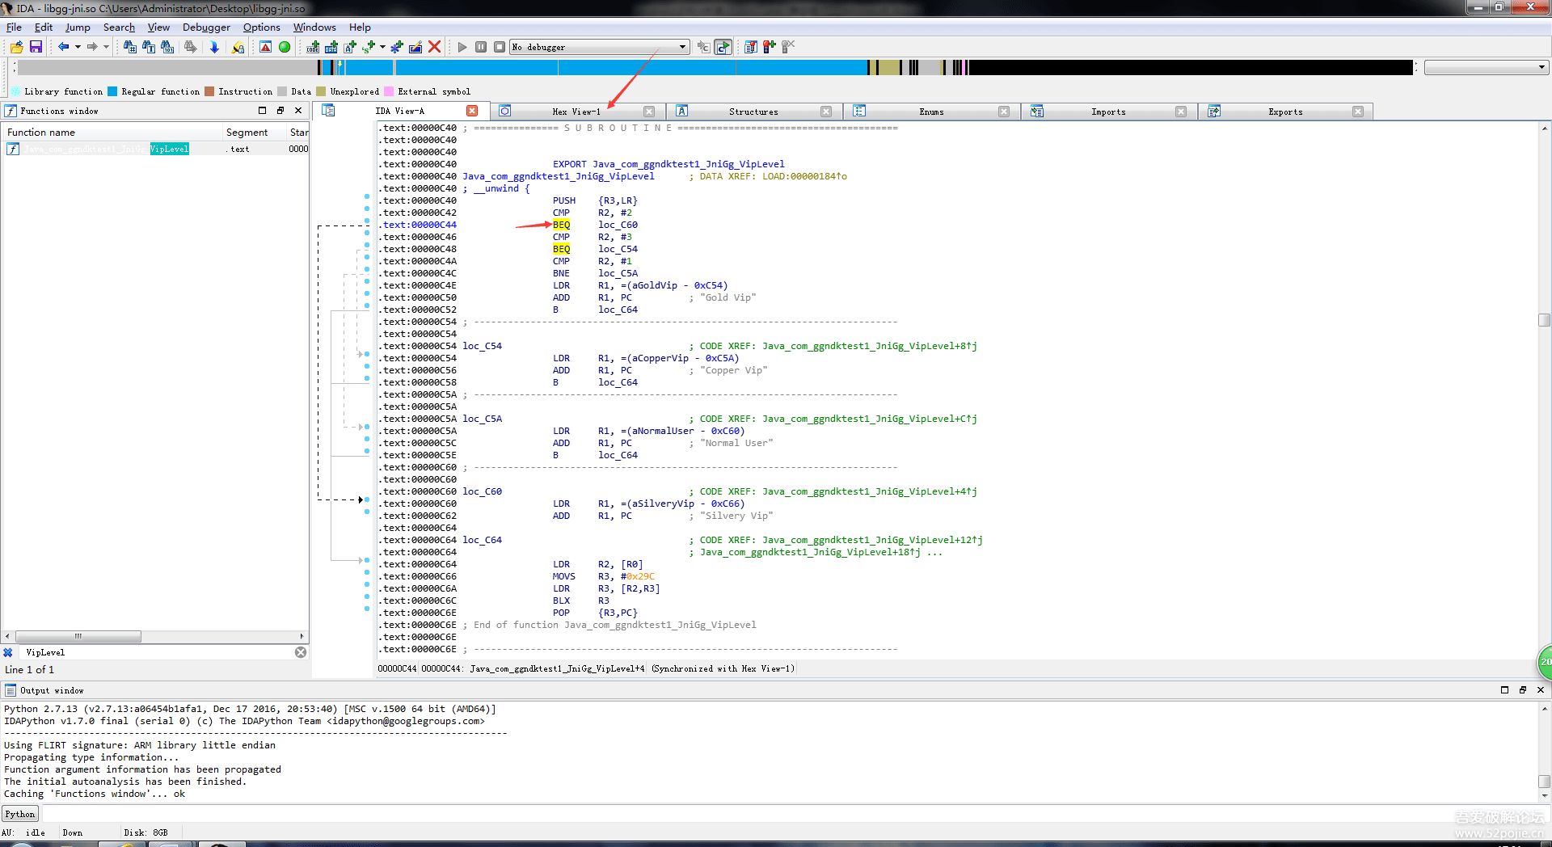Click the delete breakpoint X icon
1552x847 pixels.
(x=788, y=47)
